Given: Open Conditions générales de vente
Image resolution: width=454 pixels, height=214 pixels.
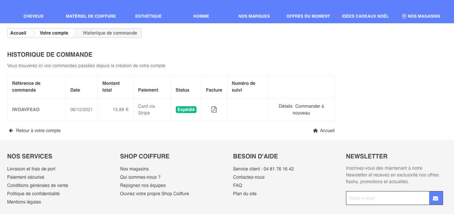Looking at the screenshot, I should (x=38, y=185).
